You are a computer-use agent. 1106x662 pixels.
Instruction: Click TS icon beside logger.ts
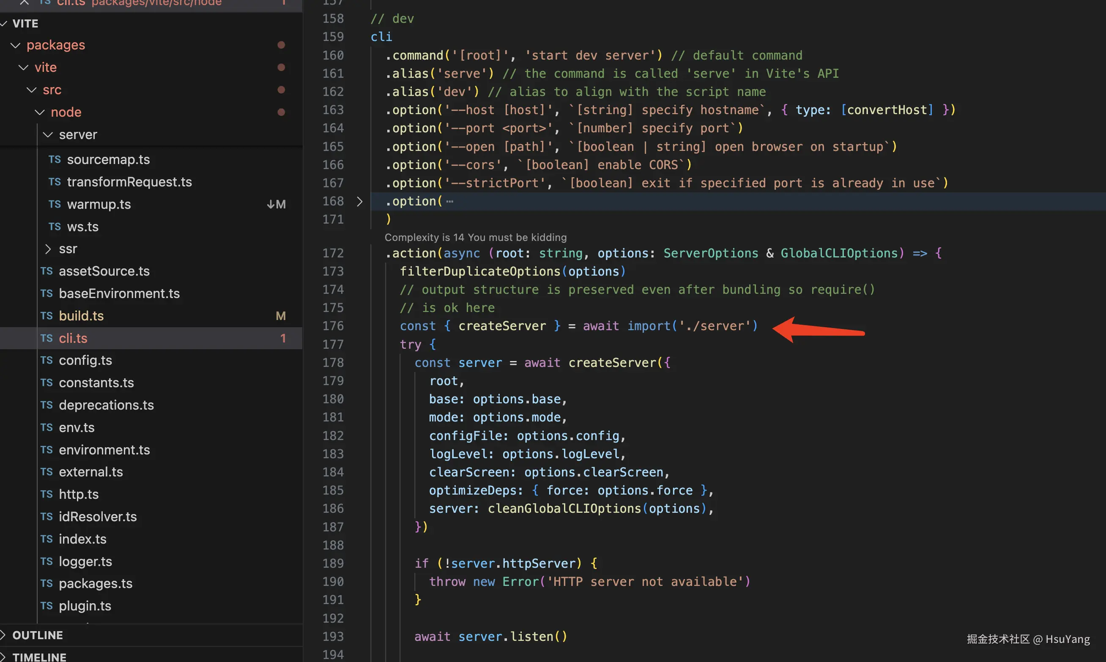point(47,562)
